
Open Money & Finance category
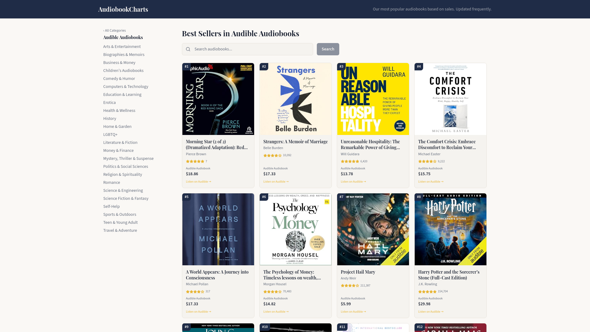[x=118, y=150]
